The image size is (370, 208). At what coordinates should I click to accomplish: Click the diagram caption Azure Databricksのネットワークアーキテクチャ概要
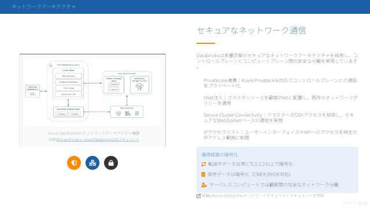pos(94,133)
